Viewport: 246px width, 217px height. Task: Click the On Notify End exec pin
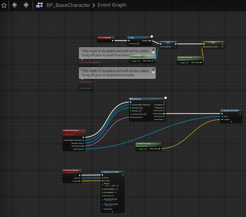[x=164, y=116]
